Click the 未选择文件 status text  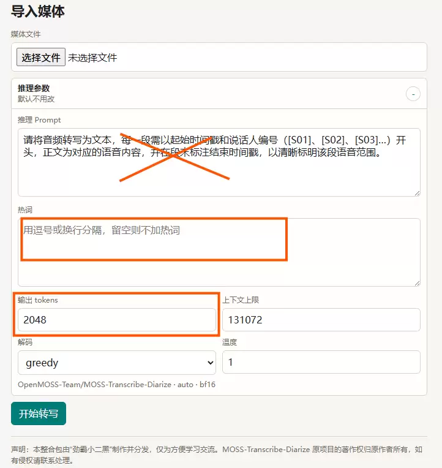pos(92,58)
